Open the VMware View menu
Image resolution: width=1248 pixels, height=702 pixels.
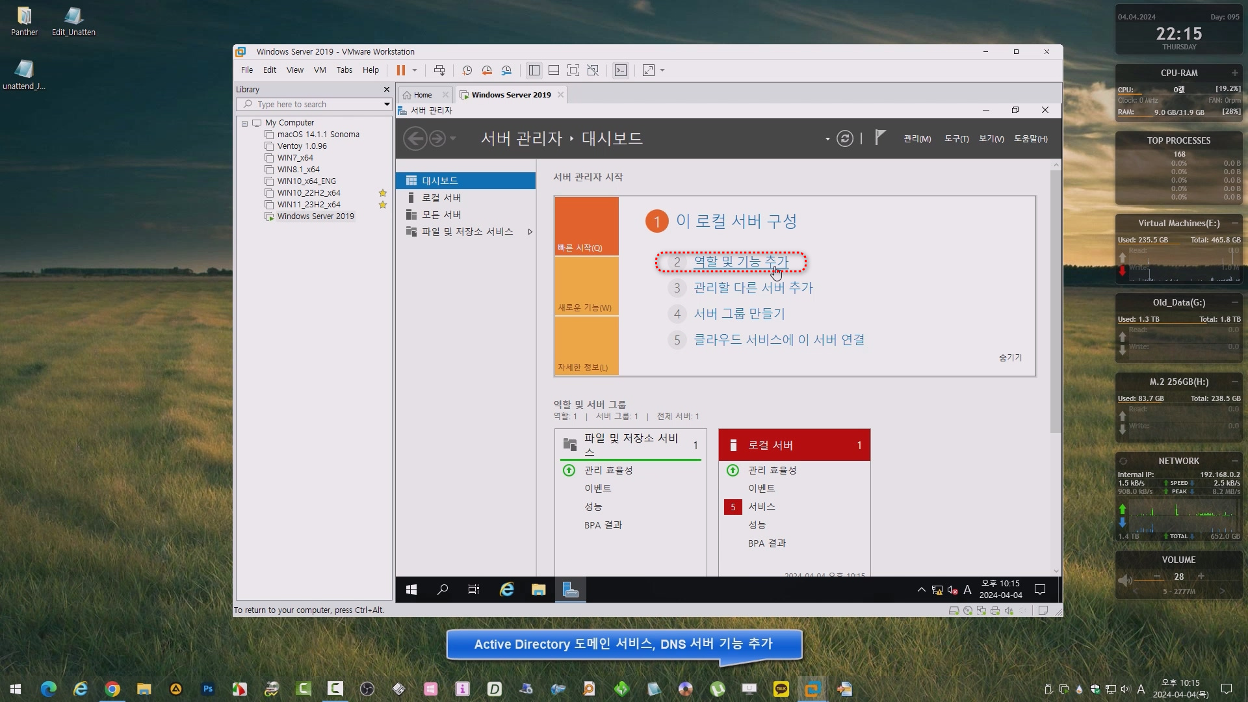[295, 70]
